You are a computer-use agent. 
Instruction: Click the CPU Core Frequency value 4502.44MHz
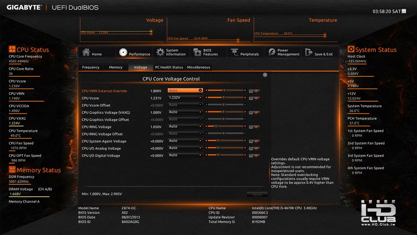[x=19, y=61]
